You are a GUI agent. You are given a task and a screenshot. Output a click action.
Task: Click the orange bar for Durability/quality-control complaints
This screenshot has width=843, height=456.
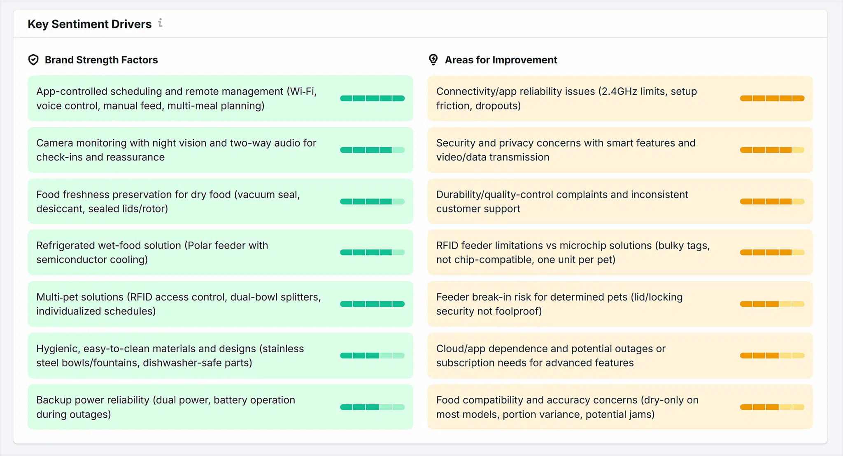[x=772, y=201]
